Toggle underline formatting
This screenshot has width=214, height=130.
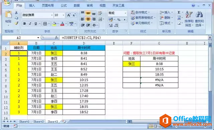pos(36,24)
